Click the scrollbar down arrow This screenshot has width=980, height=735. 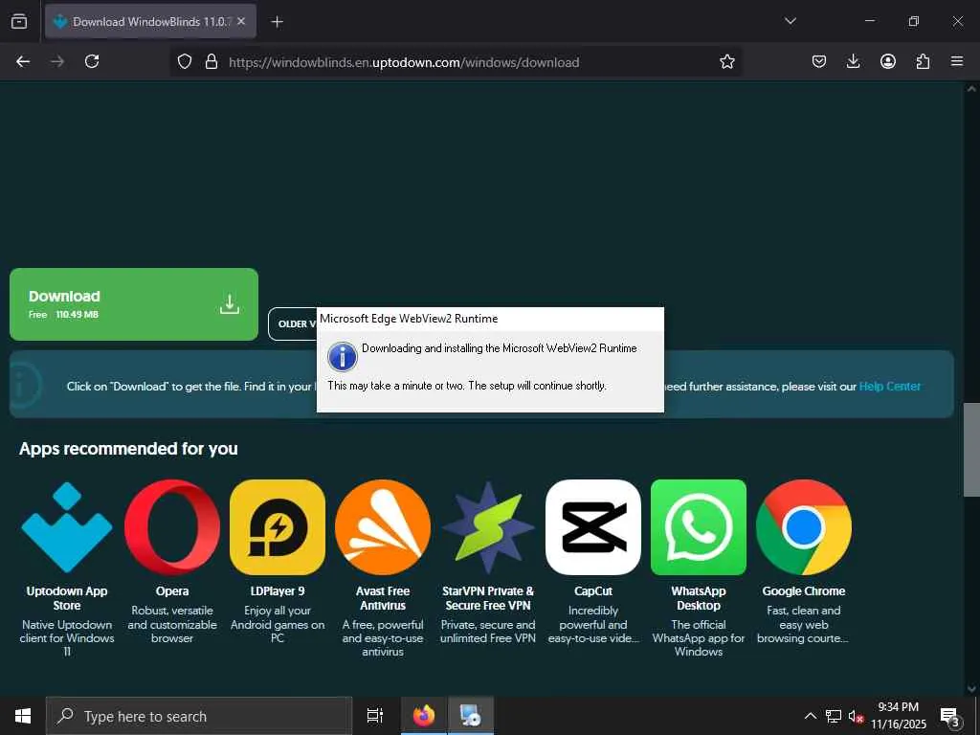971,689
